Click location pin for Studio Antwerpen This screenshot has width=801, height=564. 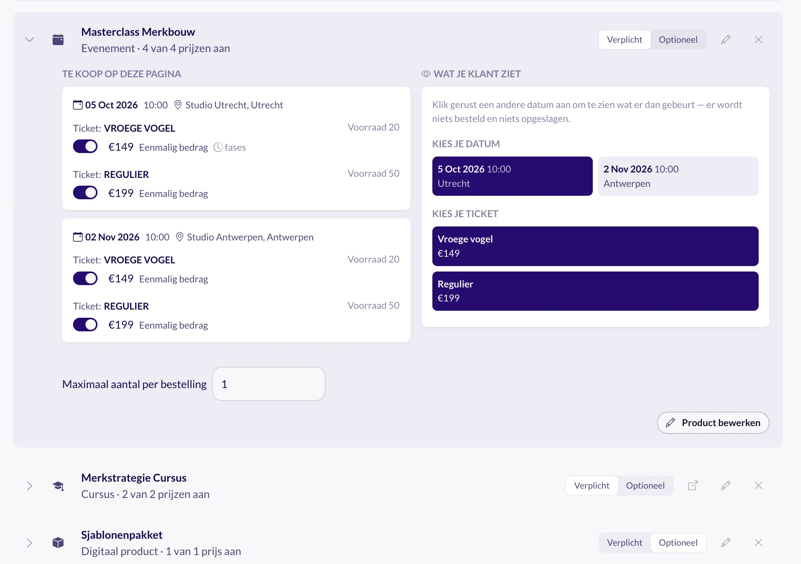(179, 237)
